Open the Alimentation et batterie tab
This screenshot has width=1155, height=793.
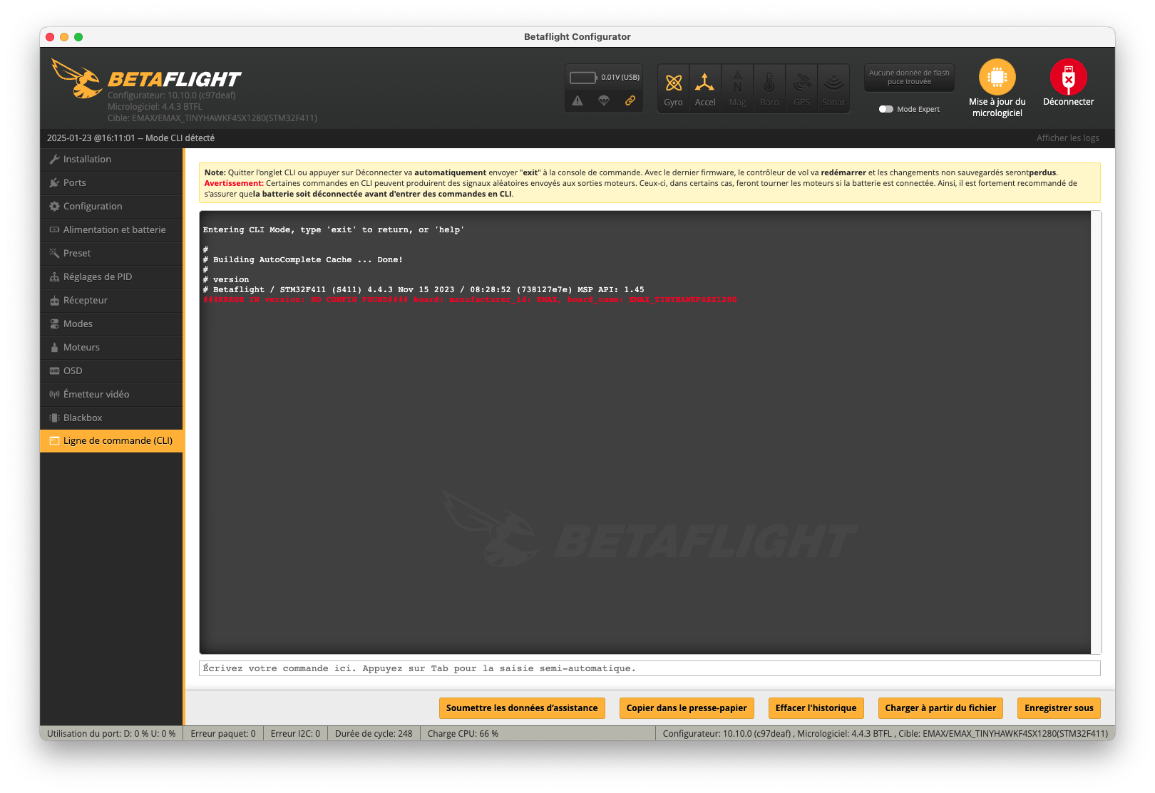pyautogui.click(x=111, y=230)
